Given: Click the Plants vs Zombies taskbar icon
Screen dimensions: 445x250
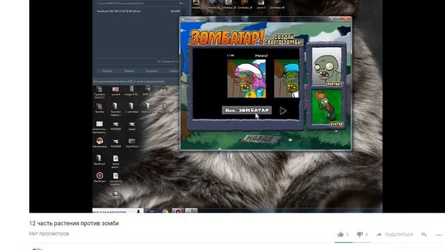Looking at the screenshot, I should (191, 211).
